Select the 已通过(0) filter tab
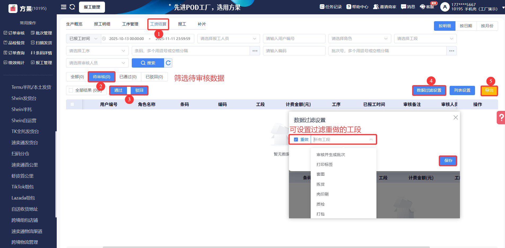 coord(128,77)
